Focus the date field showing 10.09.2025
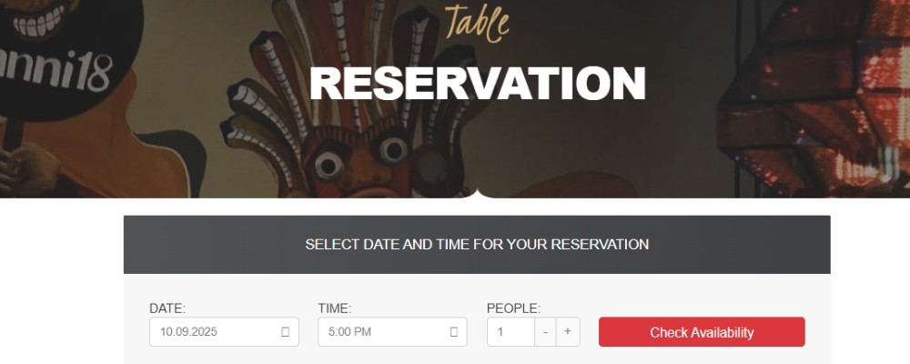910x364 pixels. [x=211, y=332]
